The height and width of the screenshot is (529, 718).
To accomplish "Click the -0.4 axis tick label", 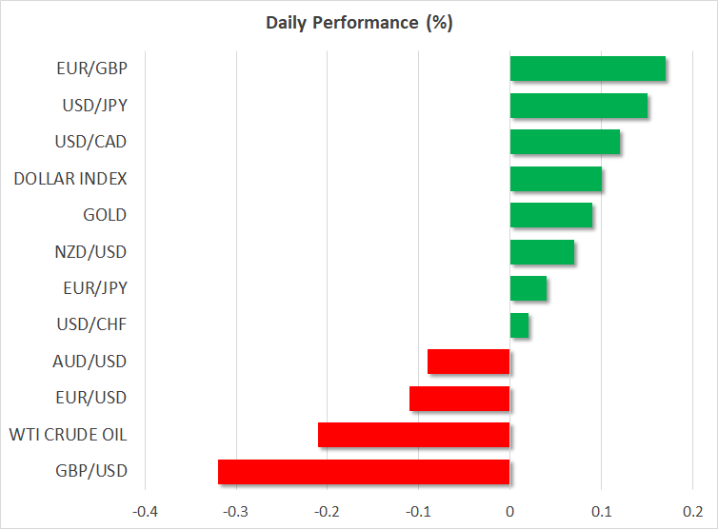I will point(145,510).
